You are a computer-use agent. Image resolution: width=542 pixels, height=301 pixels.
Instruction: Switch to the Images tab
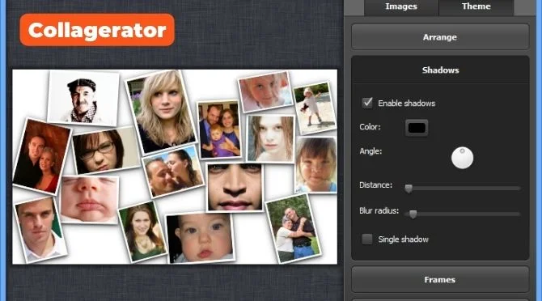(401, 7)
